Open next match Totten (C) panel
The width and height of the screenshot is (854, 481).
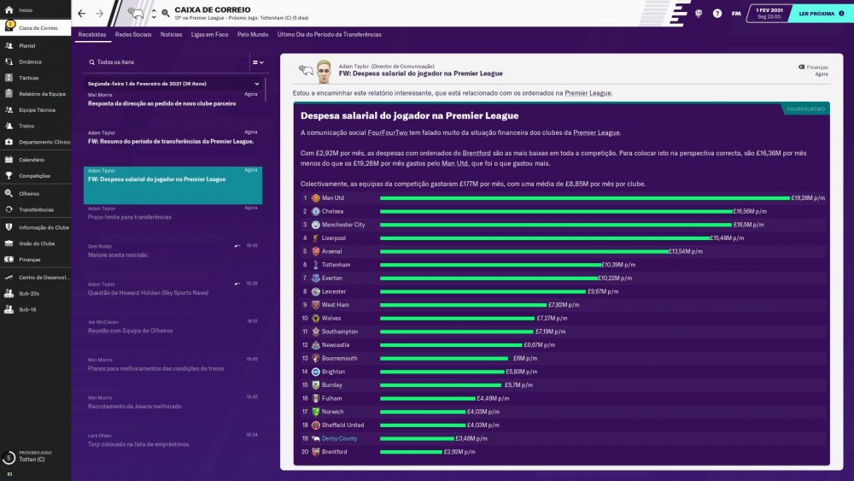pos(35,456)
